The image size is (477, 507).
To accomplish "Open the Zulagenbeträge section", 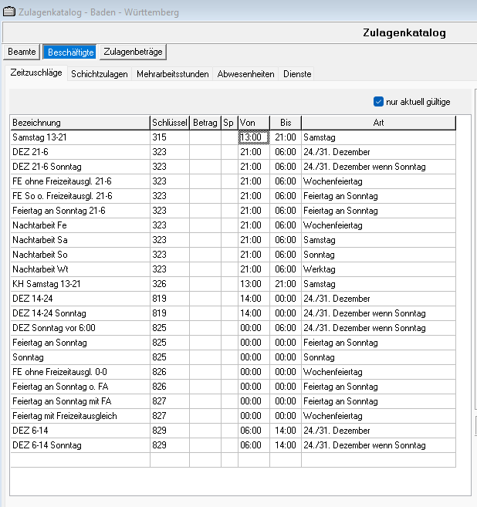I will 133,52.
